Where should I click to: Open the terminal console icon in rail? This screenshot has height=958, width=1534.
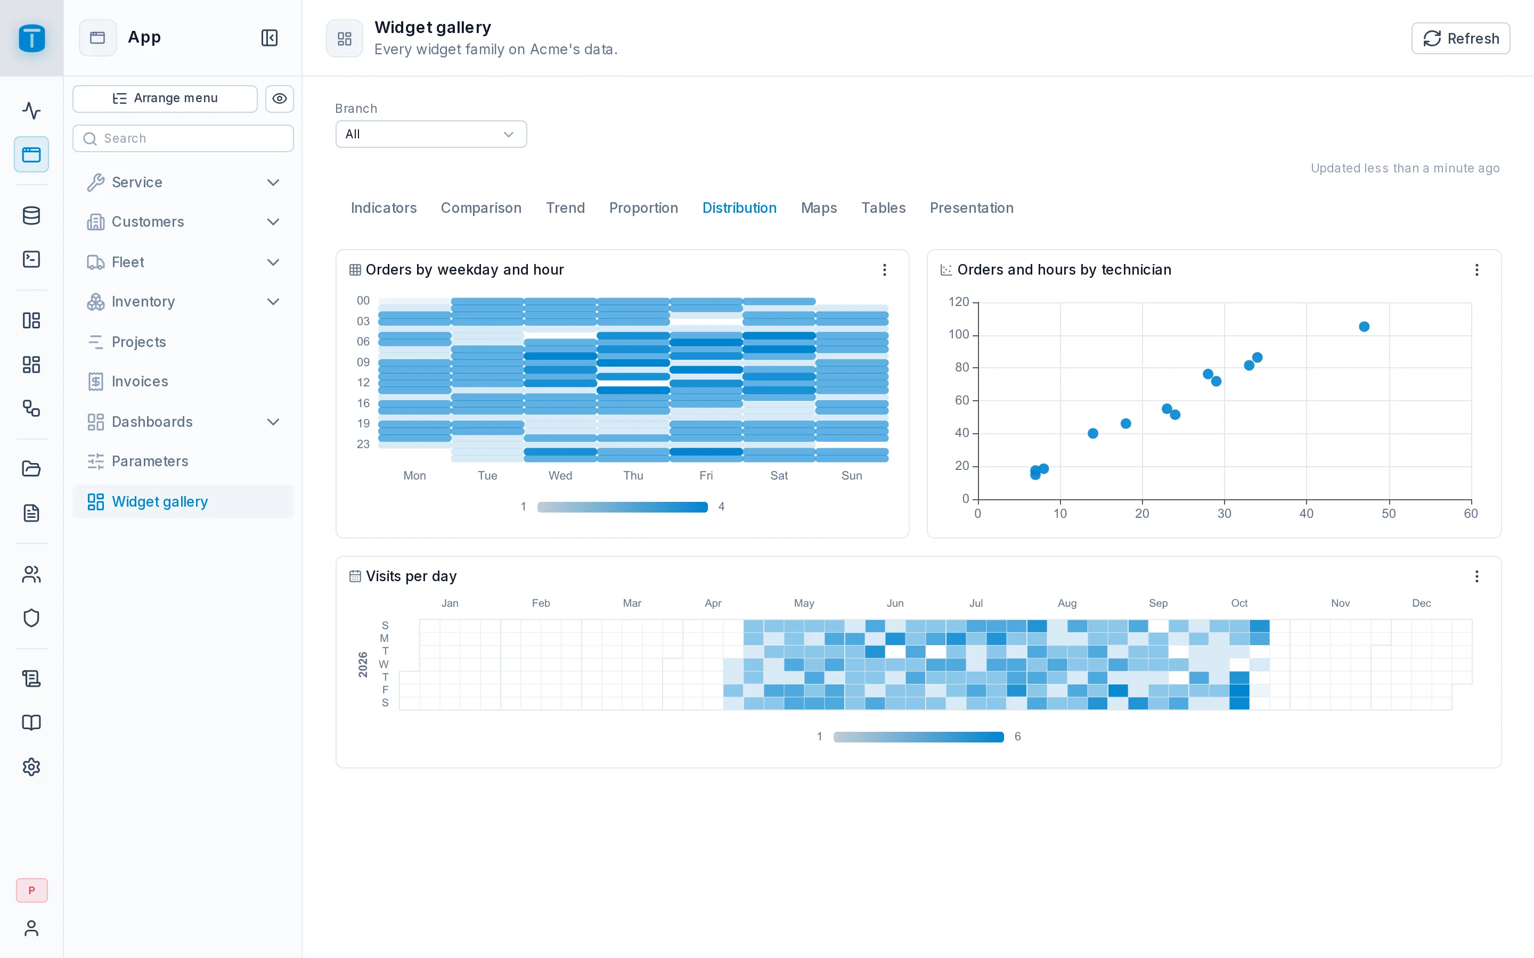[x=31, y=259]
